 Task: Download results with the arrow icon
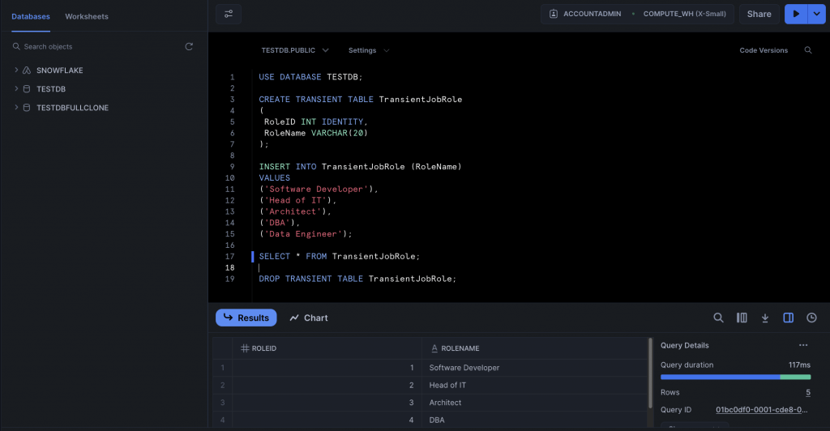tap(764, 318)
